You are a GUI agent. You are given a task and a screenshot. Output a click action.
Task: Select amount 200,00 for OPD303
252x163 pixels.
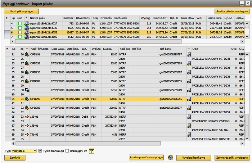pos(110,108)
